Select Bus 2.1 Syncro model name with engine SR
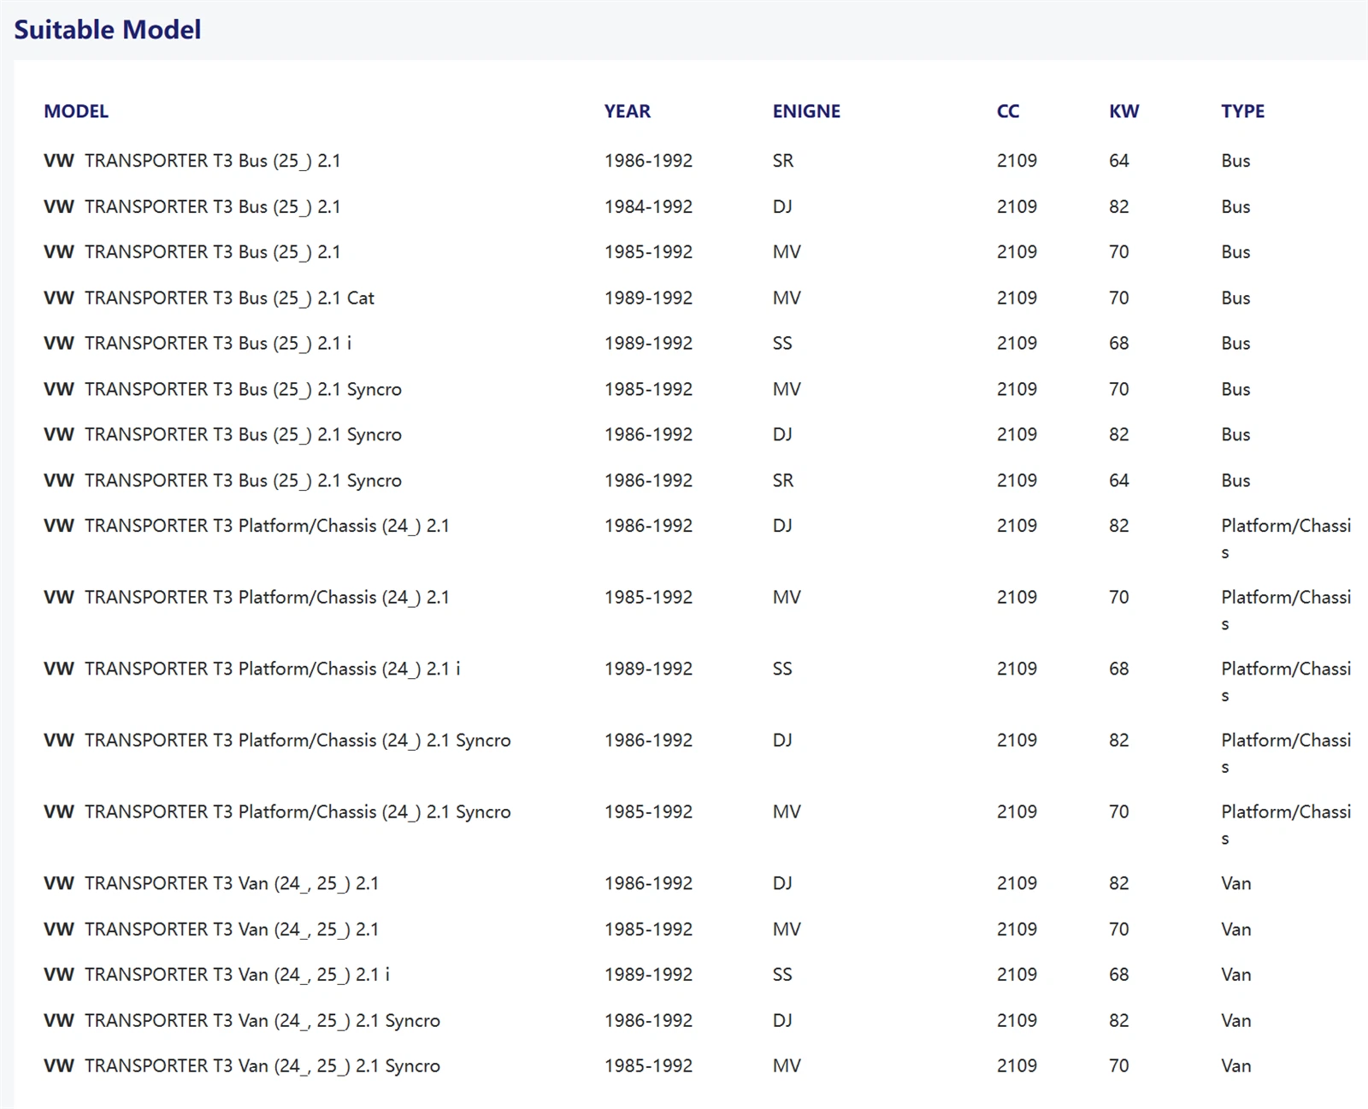This screenshot has width=1368, height=1109. point(243,481)
